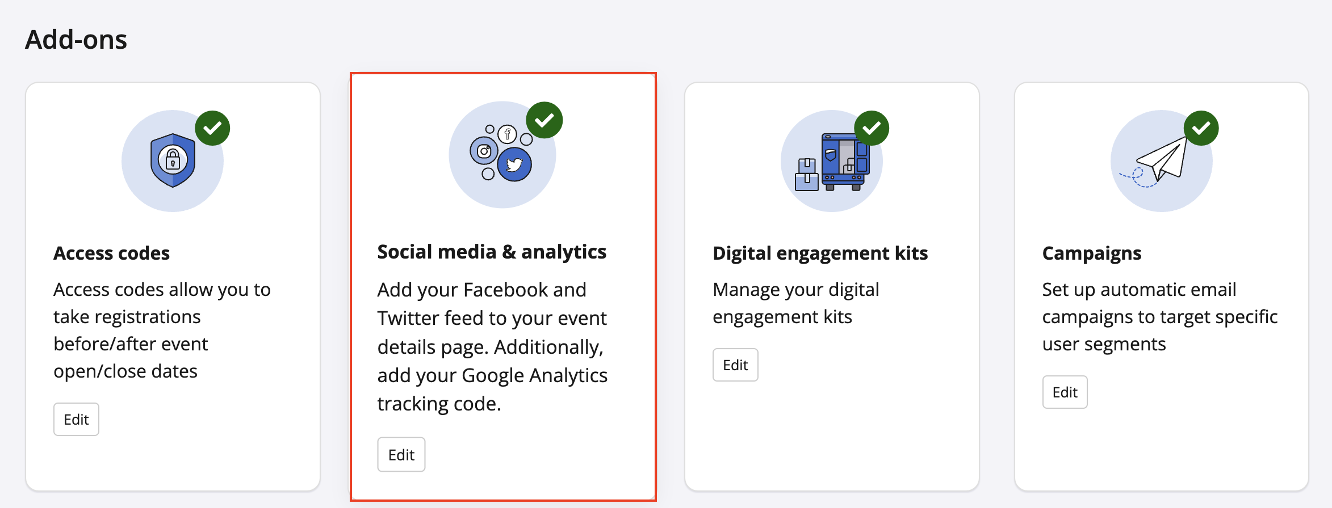Select the Campaigns card title
The image size is (1332, 508).
coord(1091,253)
